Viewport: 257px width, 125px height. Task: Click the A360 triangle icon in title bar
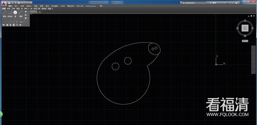pyautogui.click(x=230, y=3)
